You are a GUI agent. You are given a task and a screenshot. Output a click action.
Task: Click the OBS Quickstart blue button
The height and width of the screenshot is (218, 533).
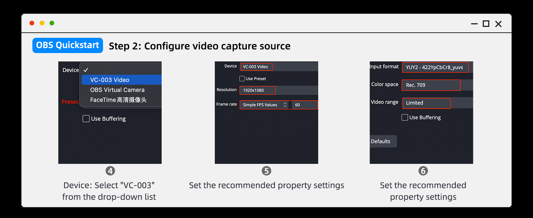coord(68,45)
